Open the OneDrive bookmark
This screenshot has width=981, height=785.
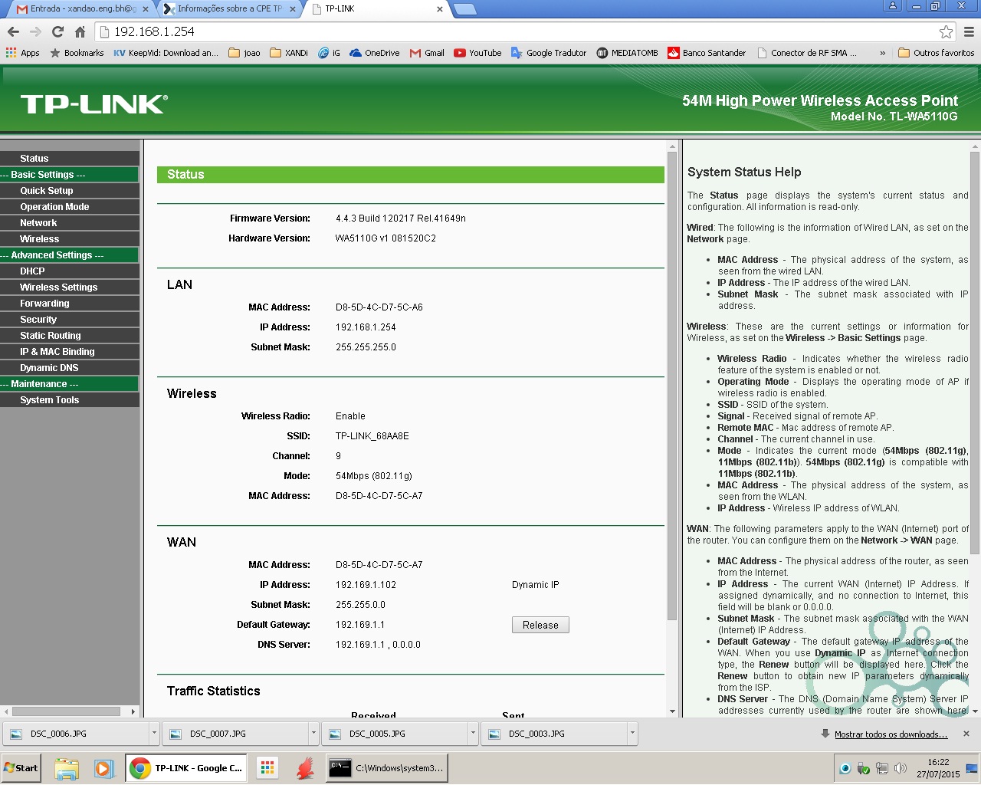375,53
